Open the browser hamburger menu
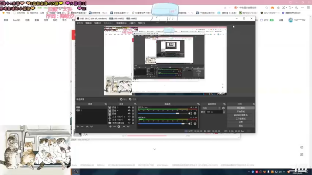The height and width of the screenshot is (175, 312). pyautogui.click(x=308, y=8)
